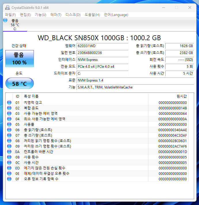
Task: Click status orb for 0E 매체/데이터 무결성 오류 횟수
Action: pos(9,173)
